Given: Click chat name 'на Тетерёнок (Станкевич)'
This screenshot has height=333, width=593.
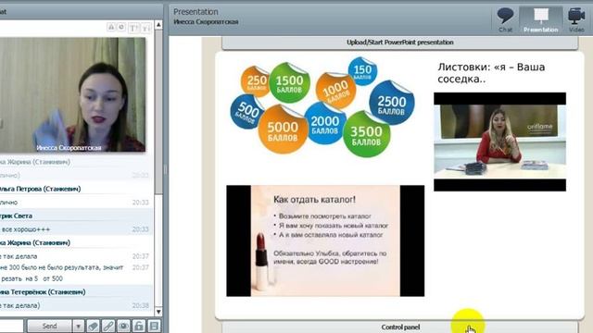Looking at the screenshot, I should pos(43,292).
